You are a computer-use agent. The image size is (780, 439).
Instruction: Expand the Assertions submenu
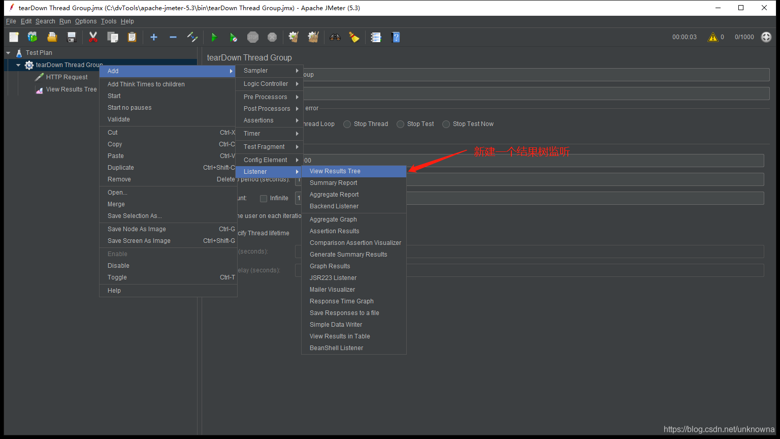click(269, 120)
